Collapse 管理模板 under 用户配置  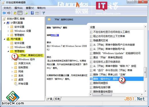(8, 51)
